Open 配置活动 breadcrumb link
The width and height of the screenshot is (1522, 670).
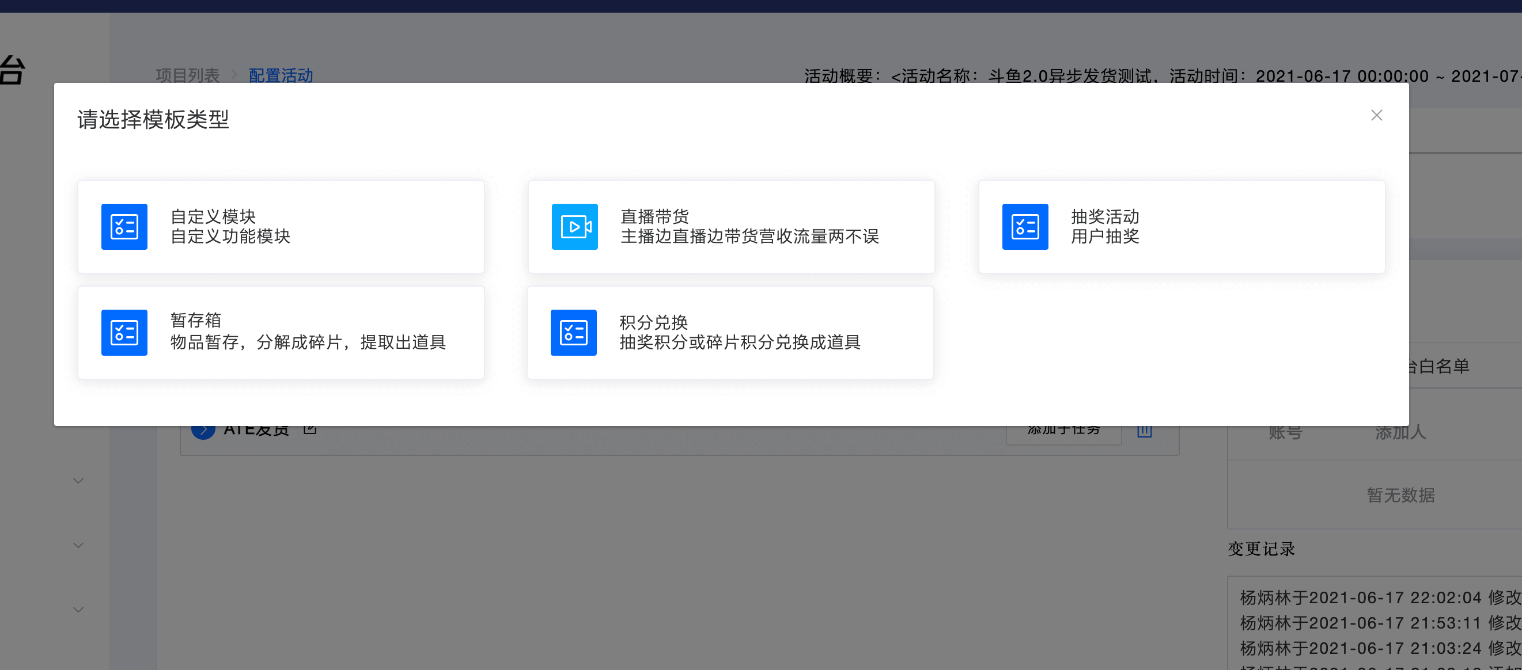[281, 75]
